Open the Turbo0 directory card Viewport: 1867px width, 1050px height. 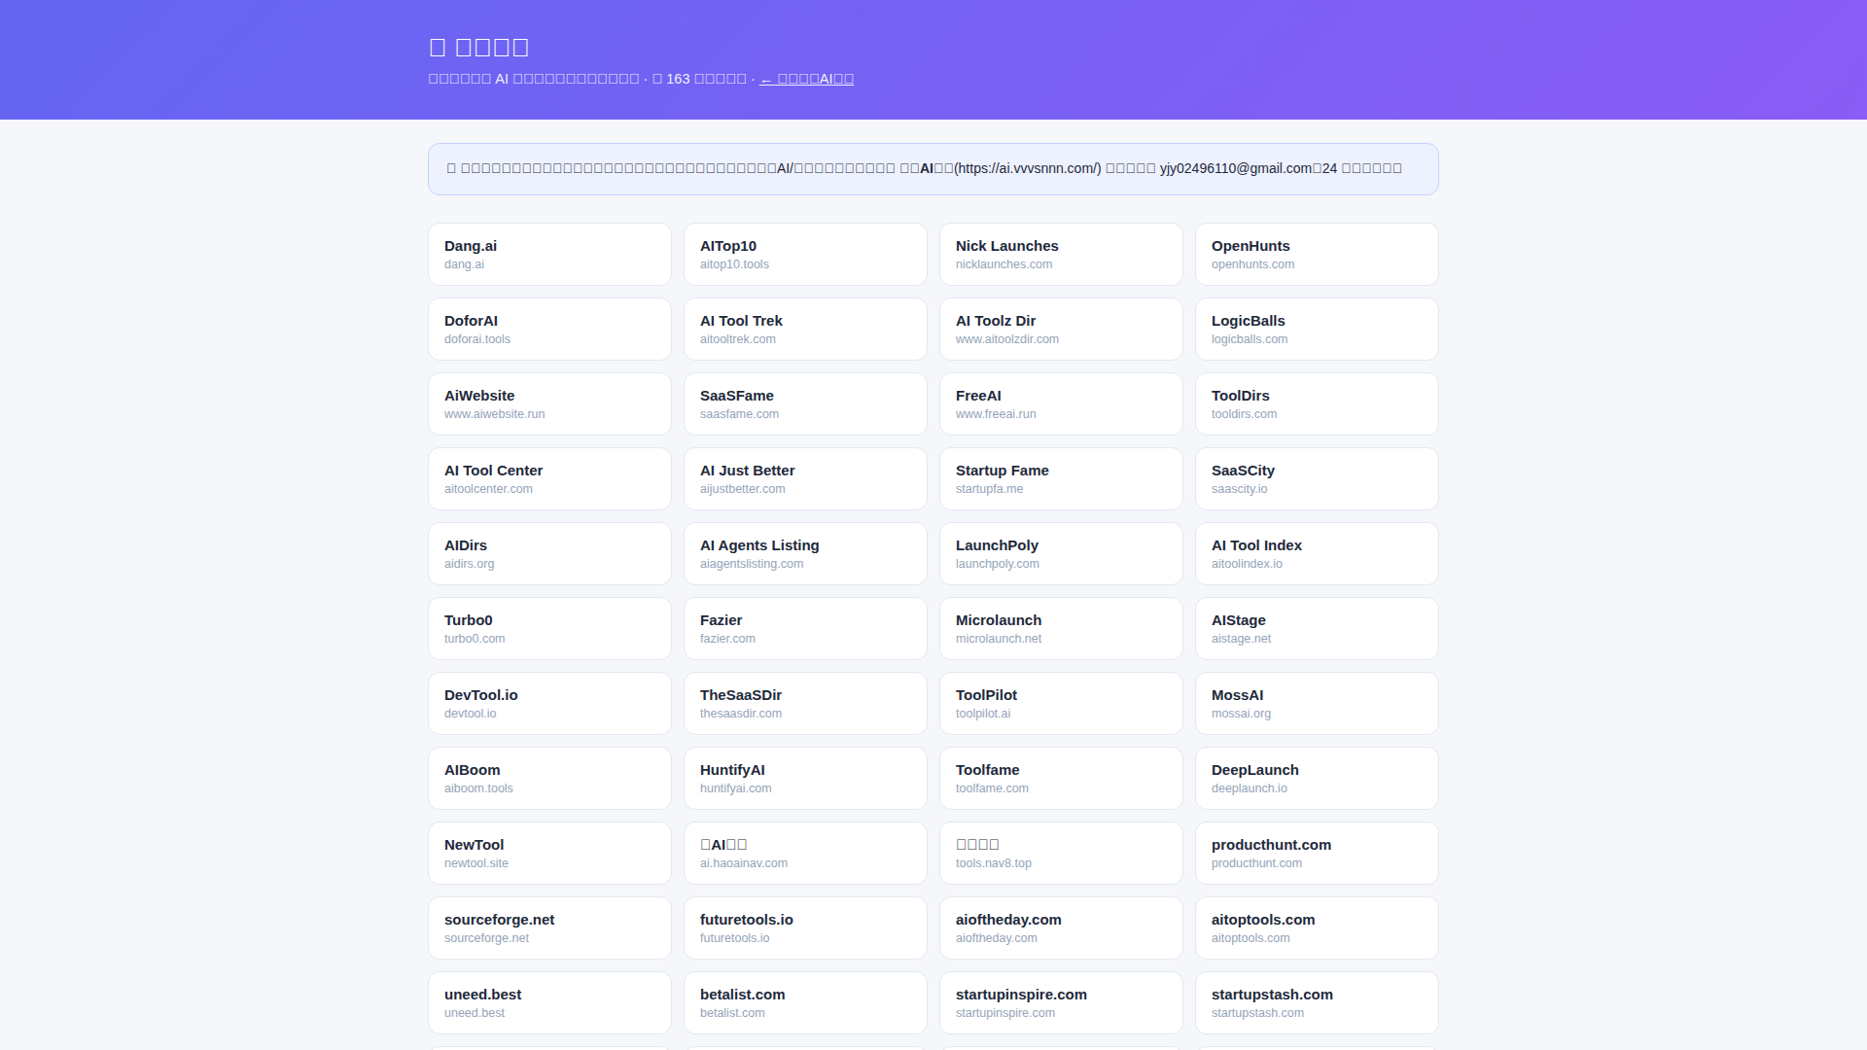tap(549, 628)
